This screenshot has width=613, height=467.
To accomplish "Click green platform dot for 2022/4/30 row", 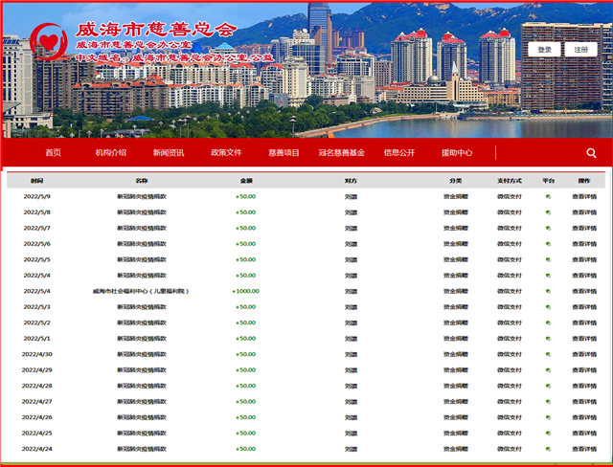I will (548, 354).
